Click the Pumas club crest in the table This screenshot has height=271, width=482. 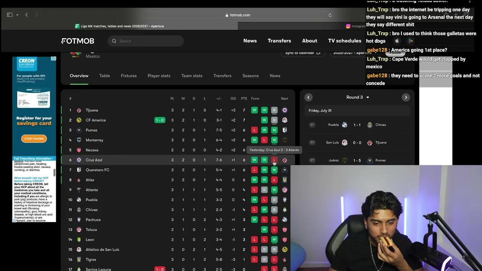[x=79, y=130]
